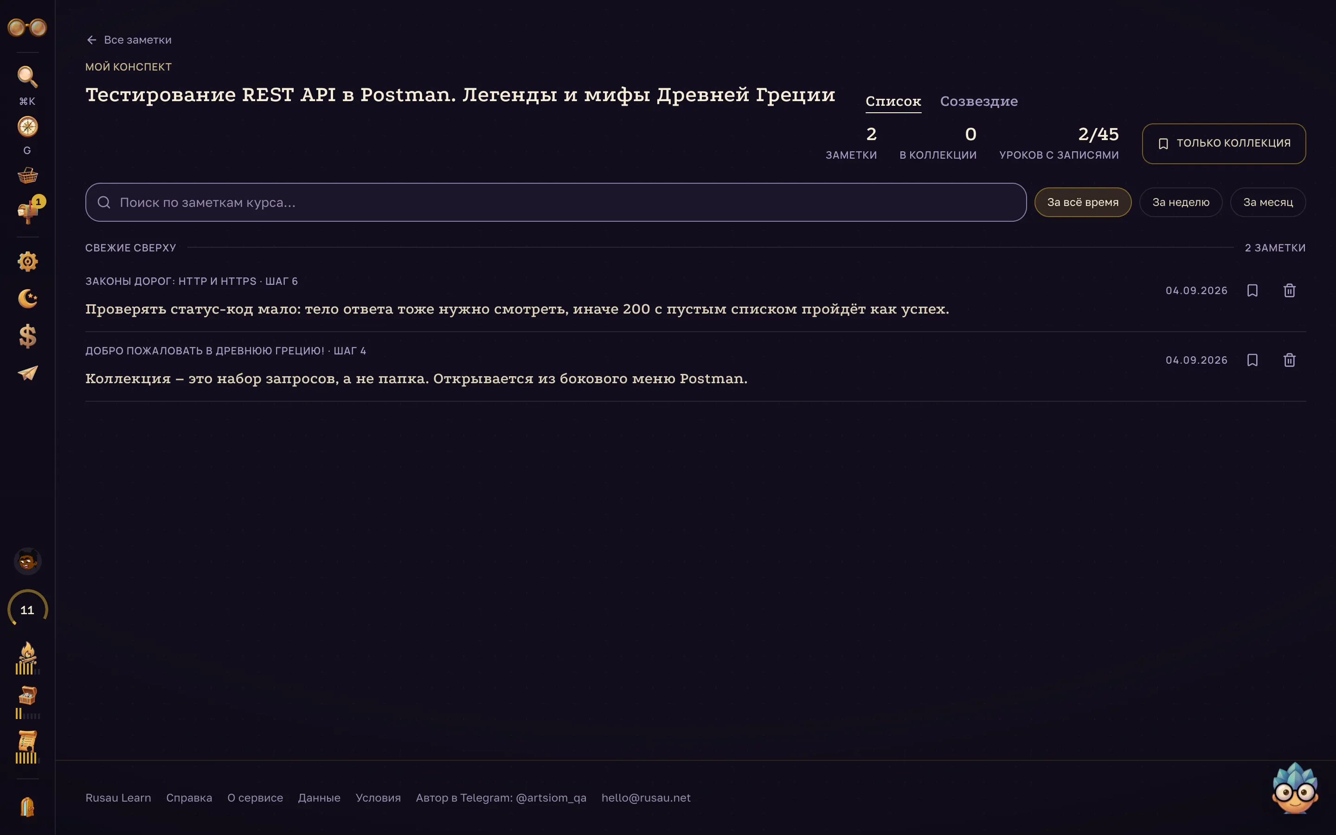Open the Справка footer link
1336x835 pixels.
point(189,797)
